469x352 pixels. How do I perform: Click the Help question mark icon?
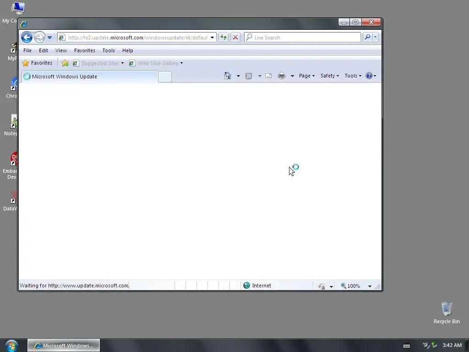[369, 76]
